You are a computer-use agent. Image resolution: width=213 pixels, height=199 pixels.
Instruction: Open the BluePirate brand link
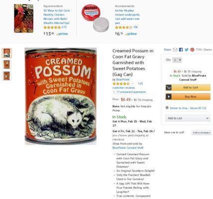click(123, 80)
